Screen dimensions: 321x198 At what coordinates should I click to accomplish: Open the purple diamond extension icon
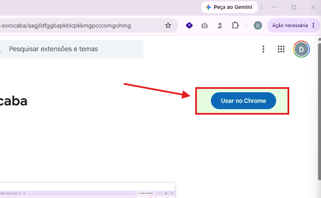pos(189,25)
